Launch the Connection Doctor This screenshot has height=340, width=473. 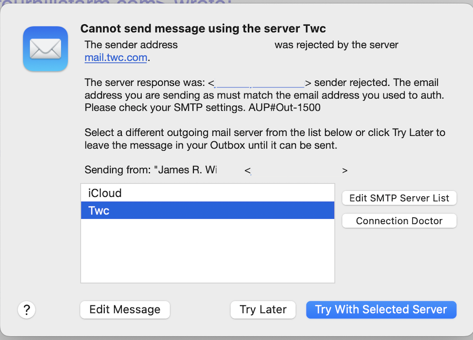399,221
